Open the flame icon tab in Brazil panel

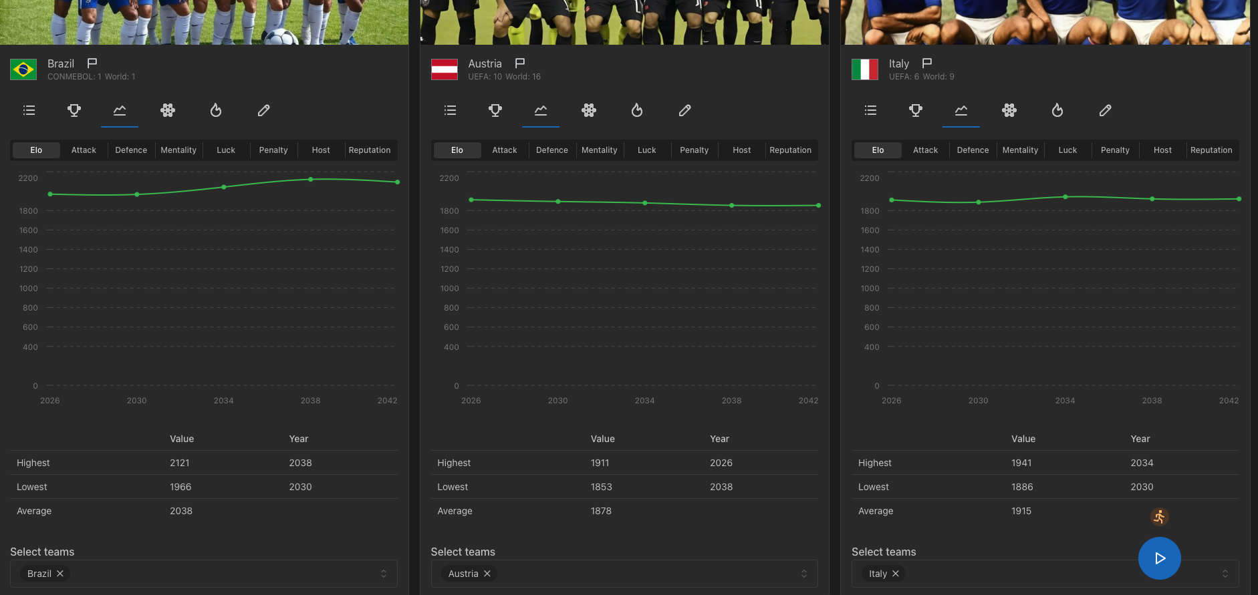pyautogui.click(x=216, y=110)
